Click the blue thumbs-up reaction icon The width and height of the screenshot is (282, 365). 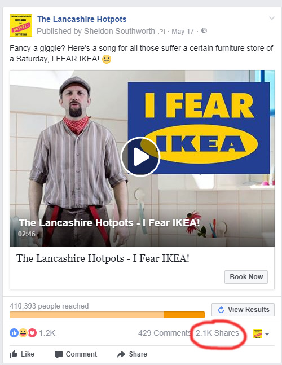tap(14, 333)
